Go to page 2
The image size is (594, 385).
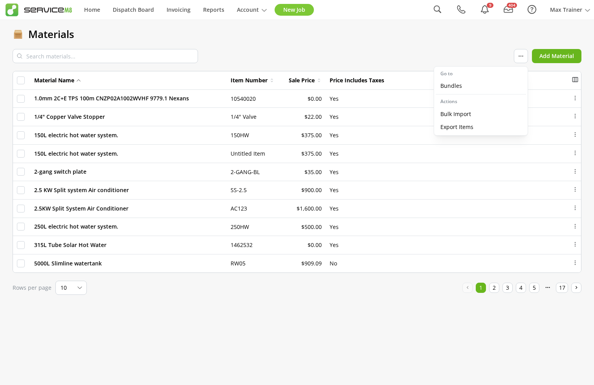(494, 288)
